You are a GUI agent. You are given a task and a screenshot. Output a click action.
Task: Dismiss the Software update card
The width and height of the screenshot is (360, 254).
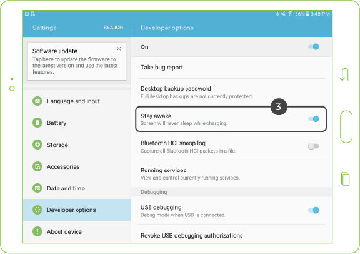click(119, 49)
